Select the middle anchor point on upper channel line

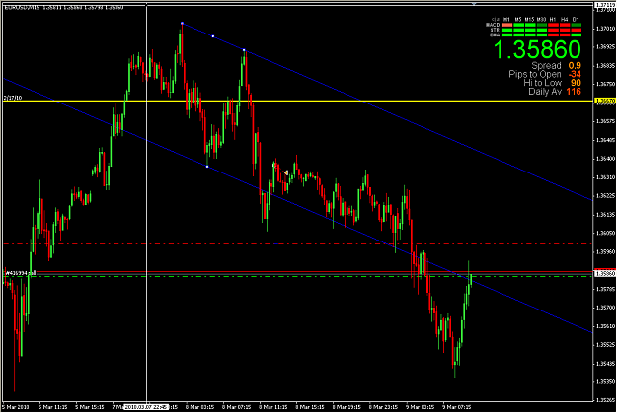[213, 36]
